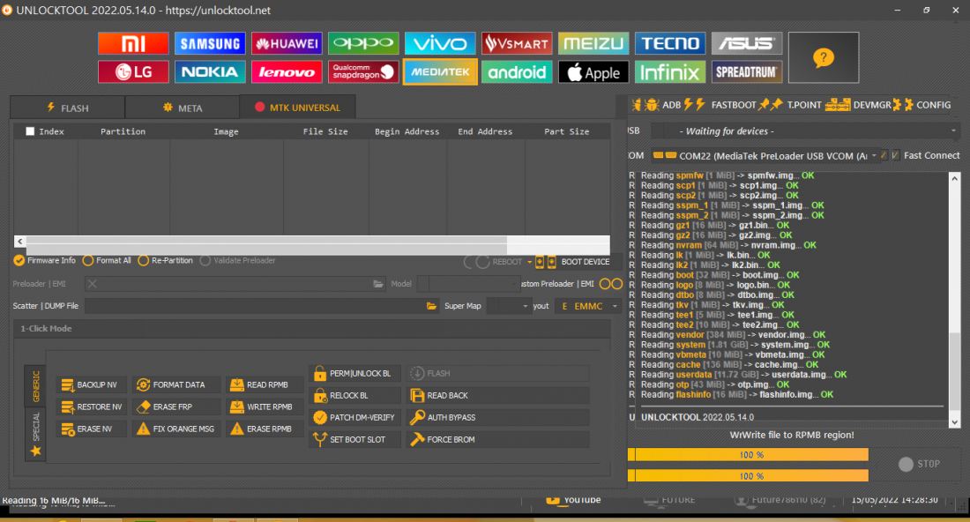Click the AUTH BYPASS button
The width and height of the screenshot is (970, 522).
[x=497, y=417]
